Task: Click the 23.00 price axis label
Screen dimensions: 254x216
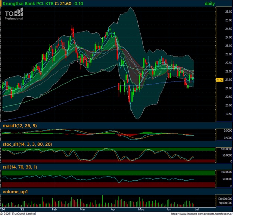Action: tap(229, 54)
